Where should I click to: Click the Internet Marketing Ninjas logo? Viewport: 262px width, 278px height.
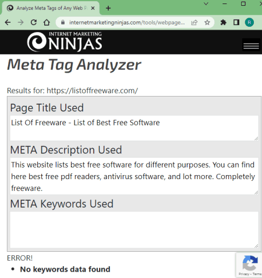point(65,42)
